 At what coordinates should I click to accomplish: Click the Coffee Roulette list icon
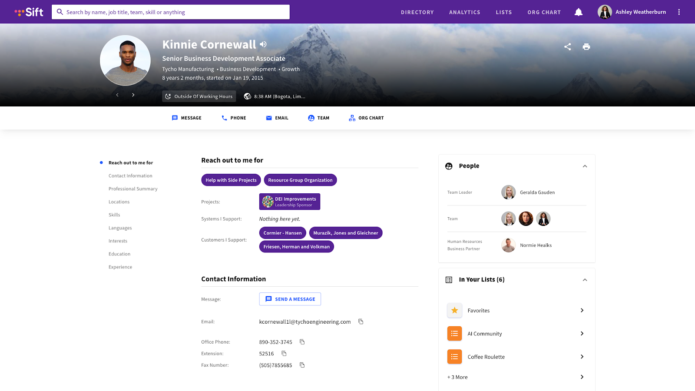pos(454,356)
